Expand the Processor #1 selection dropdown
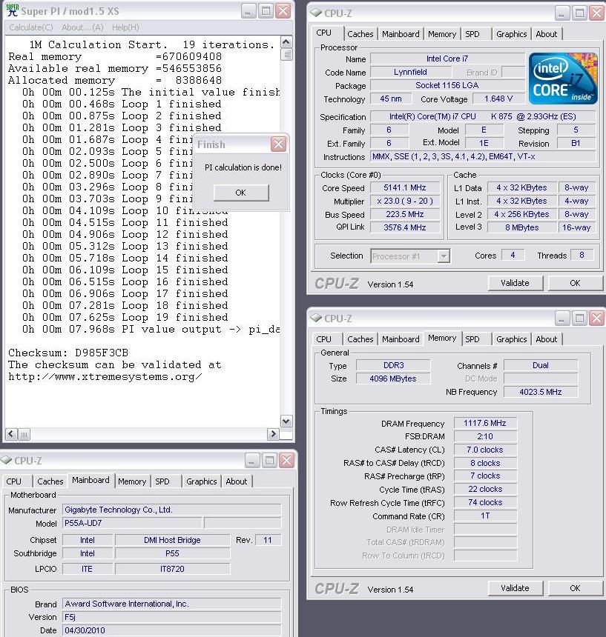This screenshot has width=606, height=637. (444, 256)
